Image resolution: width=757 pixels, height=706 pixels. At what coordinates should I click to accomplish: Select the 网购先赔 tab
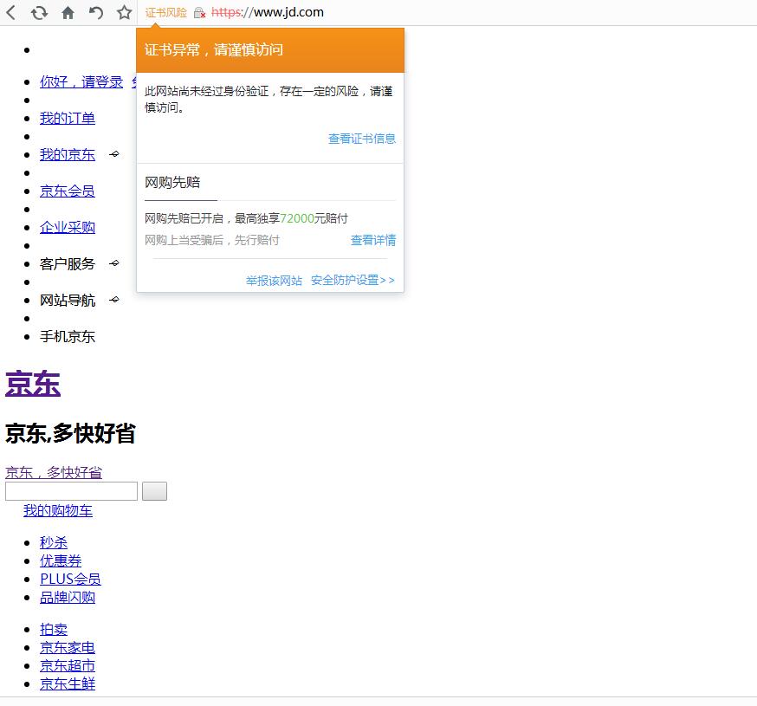click(x=172, y=182)
